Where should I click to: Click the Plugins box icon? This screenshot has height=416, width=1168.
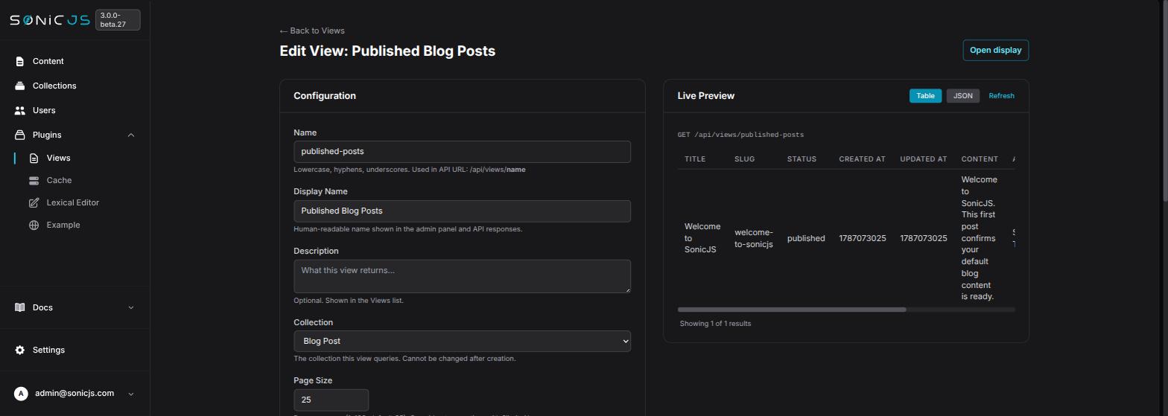(20, 135)
